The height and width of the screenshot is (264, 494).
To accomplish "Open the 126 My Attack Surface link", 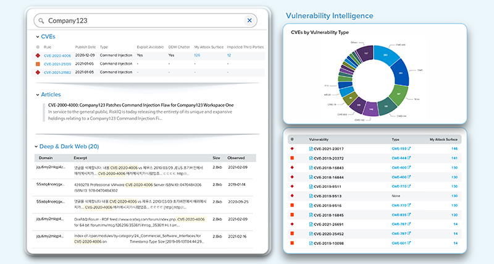I will click(x=197, y=55).
